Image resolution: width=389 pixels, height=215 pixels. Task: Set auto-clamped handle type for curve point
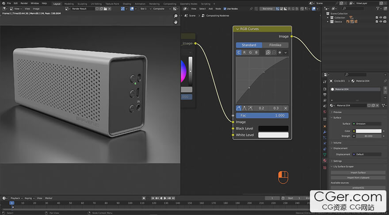(x=250, y=108)
